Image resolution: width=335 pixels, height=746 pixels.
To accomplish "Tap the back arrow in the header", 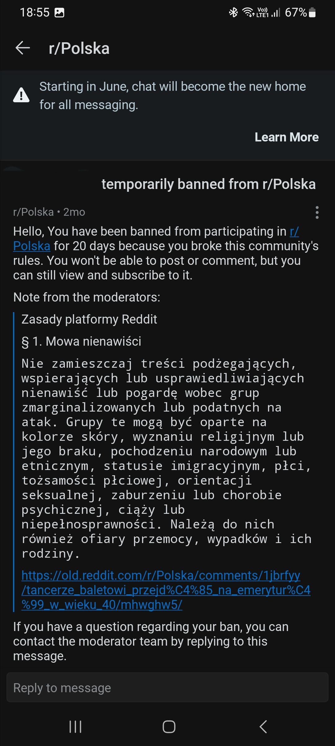I will [23, 48].
